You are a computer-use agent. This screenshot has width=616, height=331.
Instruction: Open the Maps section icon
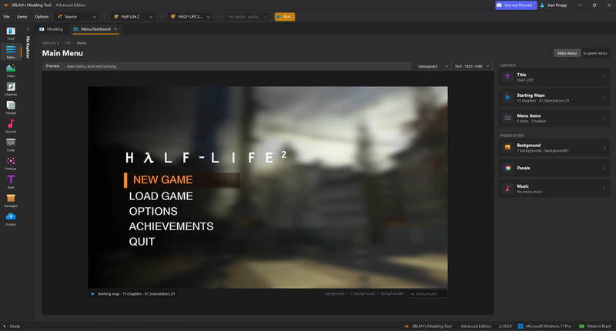(x=11, y=70)
